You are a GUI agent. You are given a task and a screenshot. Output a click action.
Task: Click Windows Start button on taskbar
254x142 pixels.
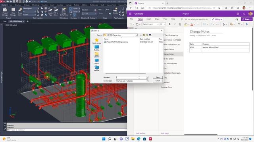tap(104, 139)
